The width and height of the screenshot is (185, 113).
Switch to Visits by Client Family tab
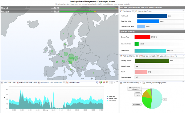point(131,83)
